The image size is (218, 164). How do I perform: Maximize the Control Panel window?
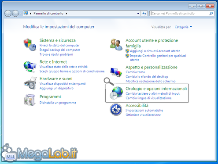pos(201,6)
